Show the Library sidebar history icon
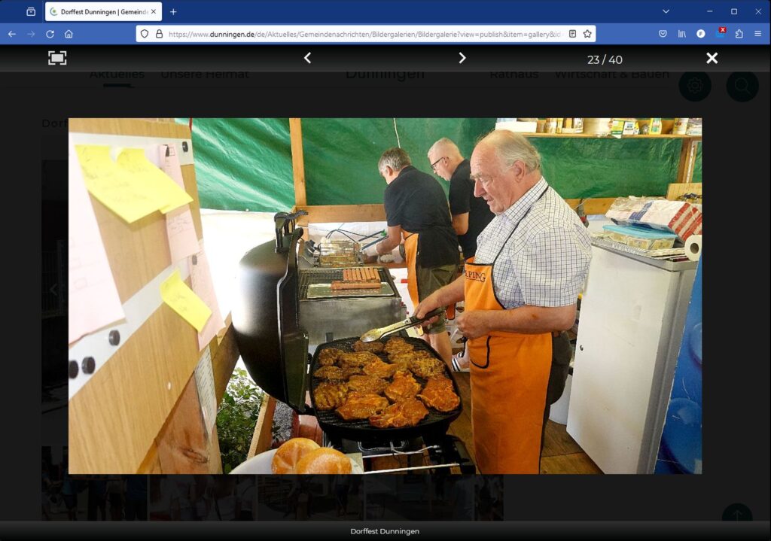This screenshot has width=771, height=541. (x=682, y=34)
